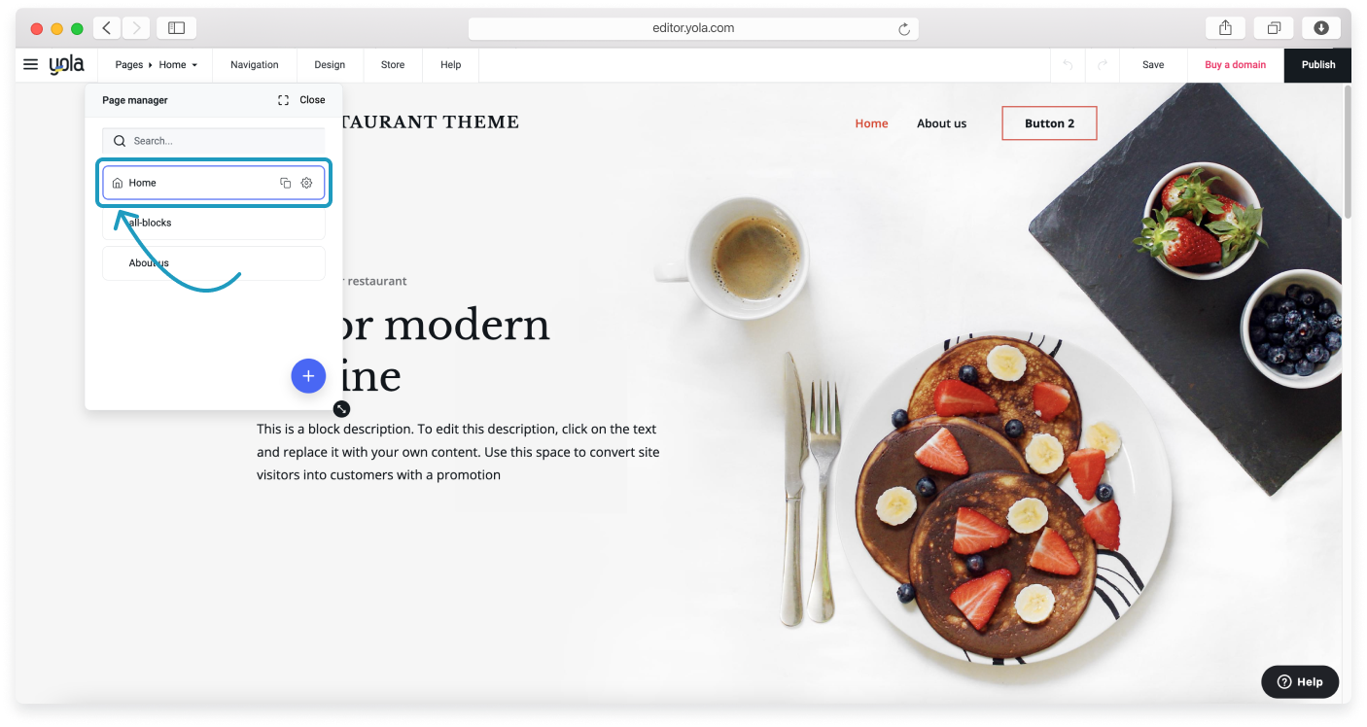
Task: Open the Design menu
Action: [x=330, y=65]
